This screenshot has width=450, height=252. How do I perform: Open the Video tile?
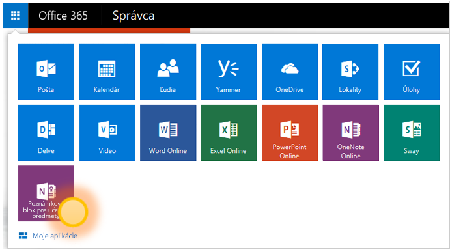(107, 133)
